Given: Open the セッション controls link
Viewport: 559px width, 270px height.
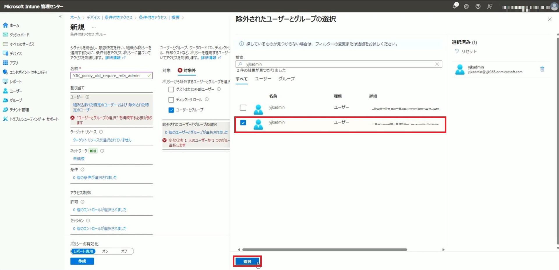Looking at the screenshot, I should click(x=100, y=228).
